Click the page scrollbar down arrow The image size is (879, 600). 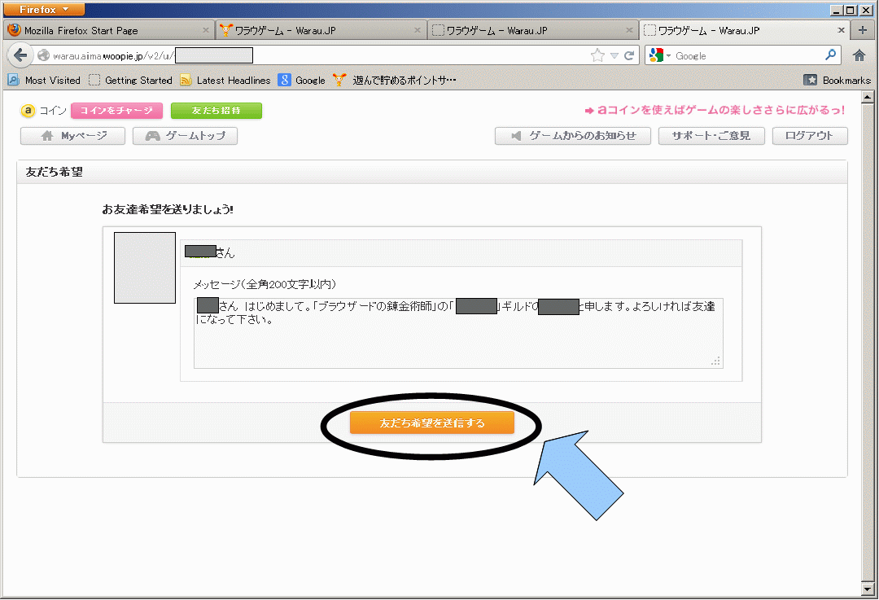pyautogui.click(x=868, y=589)
